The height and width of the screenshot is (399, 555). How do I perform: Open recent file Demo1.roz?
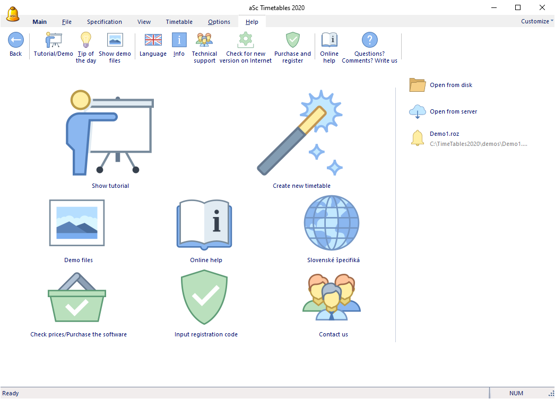point(444,134)
